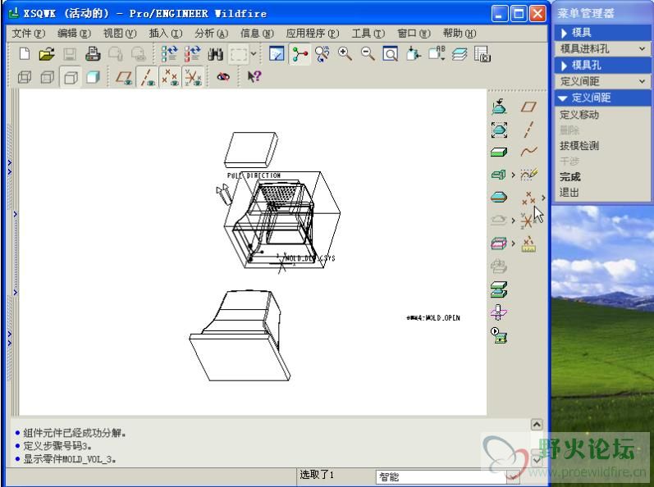Open the 定义间距 dropdown in menu manager
The height and width of the screenshot is (487, 654).
pos(602,81)
